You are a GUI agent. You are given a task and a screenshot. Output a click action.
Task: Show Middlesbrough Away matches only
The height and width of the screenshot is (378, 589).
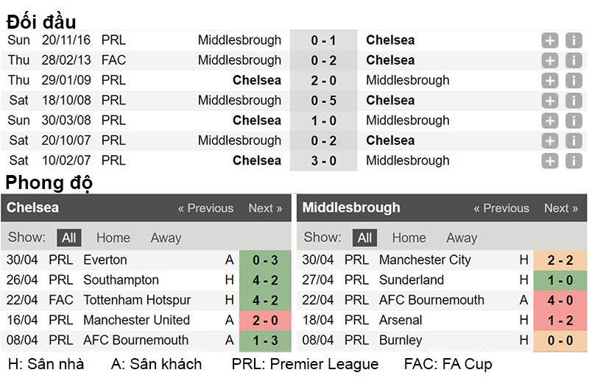coord(462,238)
